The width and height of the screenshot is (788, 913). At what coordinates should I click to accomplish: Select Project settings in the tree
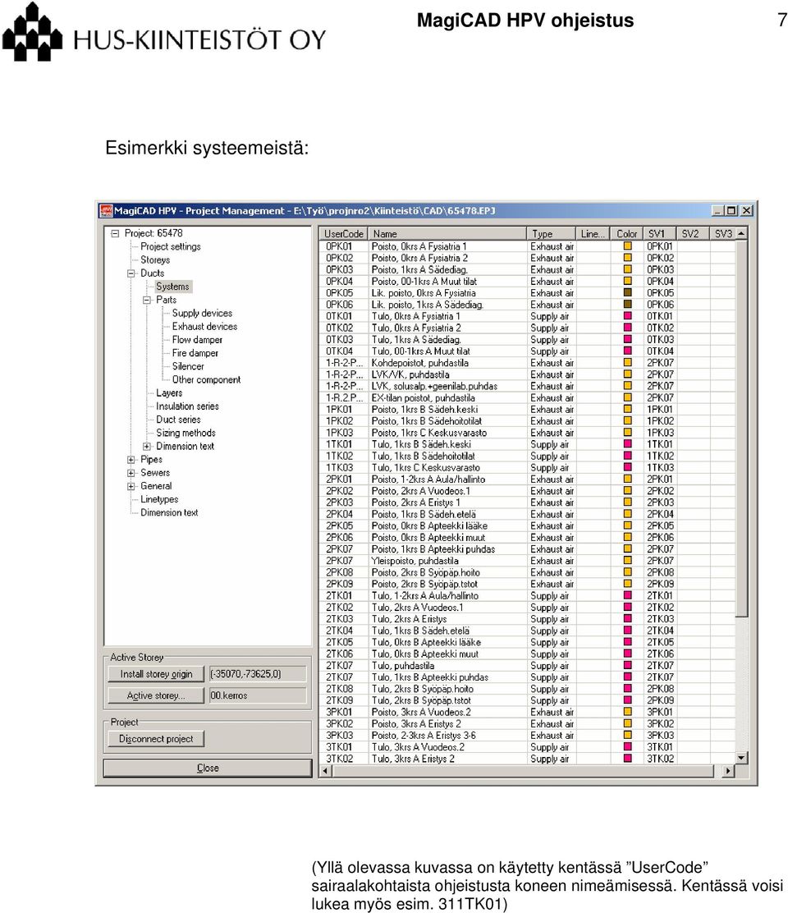(x=171, y=246)
